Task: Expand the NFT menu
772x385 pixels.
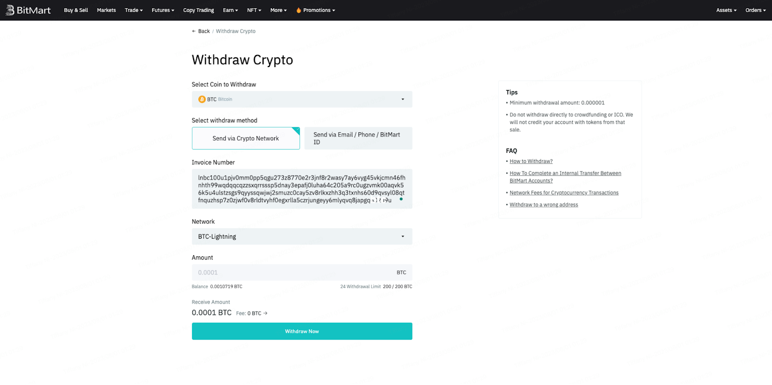Action: 254,10
